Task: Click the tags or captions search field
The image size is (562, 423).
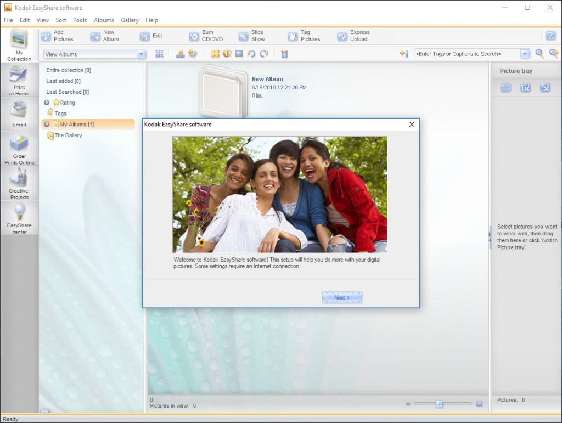Action: pos(468,54)
